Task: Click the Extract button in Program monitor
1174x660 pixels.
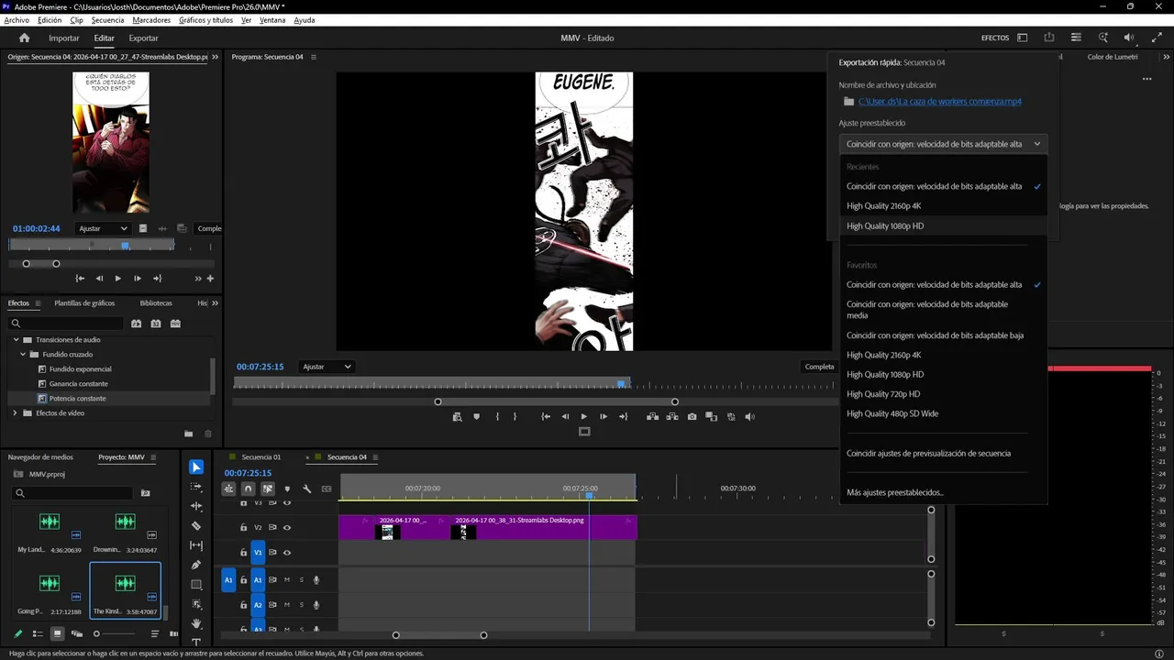Action: coord(672,417)
